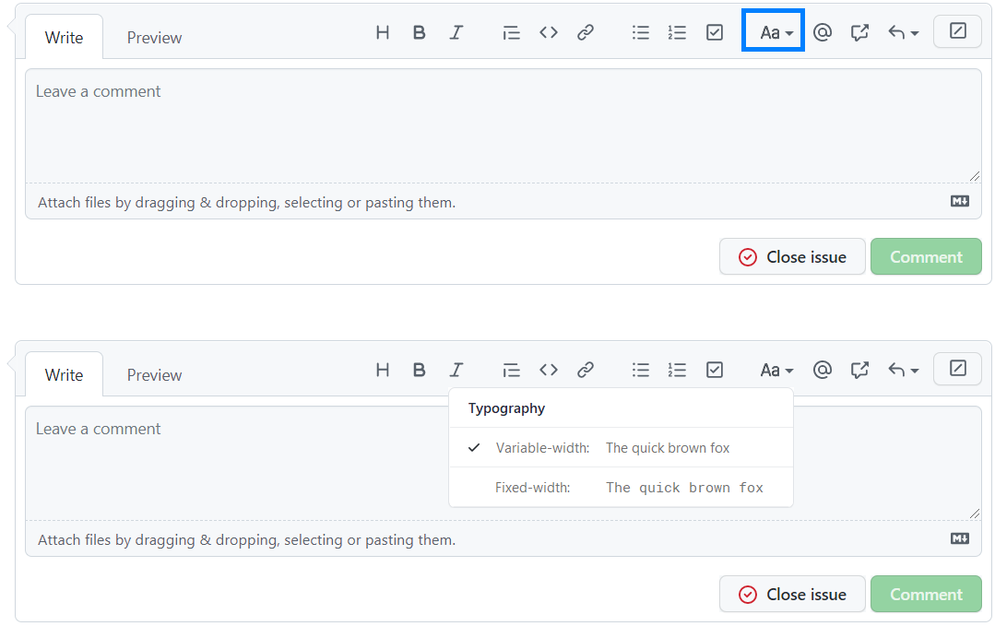Click the Close issue button
This screenshot has width=995, height=626.
[x=791, y=256]
